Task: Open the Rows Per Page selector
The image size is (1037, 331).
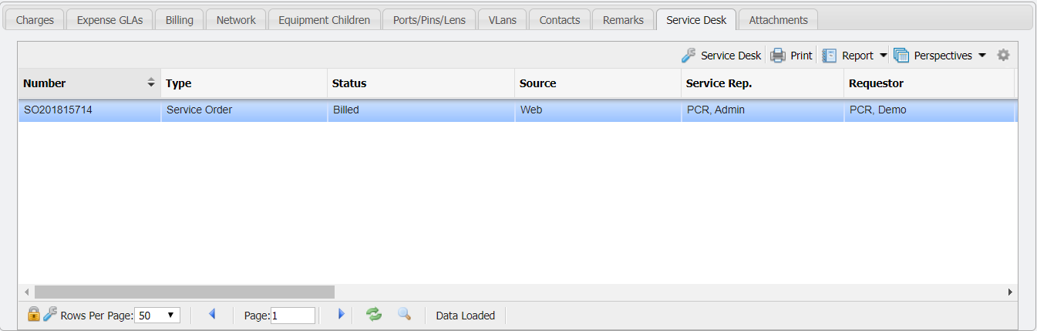Action: pyautogui.click(x=157, y=315)
